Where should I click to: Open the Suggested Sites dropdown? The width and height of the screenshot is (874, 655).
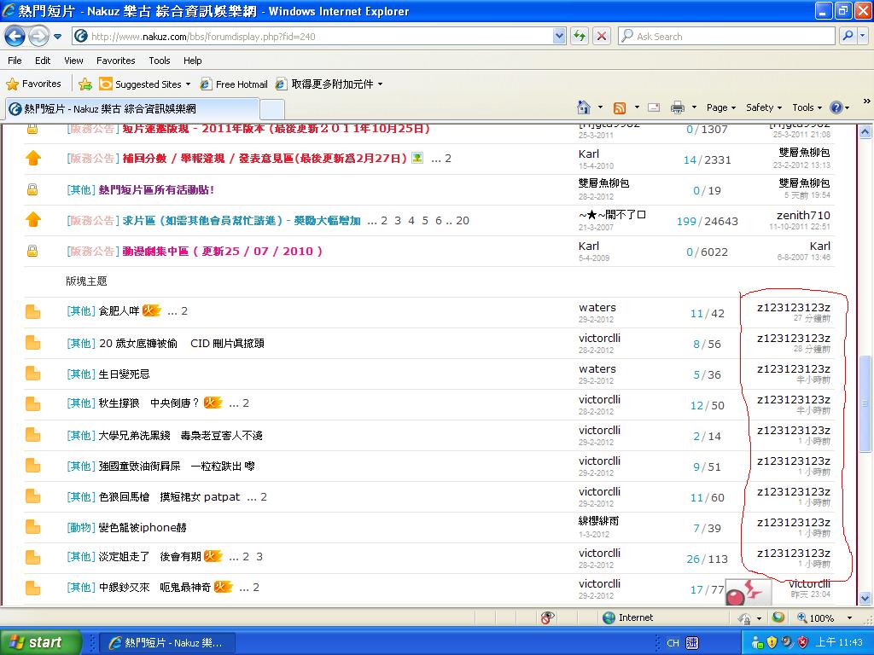145,84
